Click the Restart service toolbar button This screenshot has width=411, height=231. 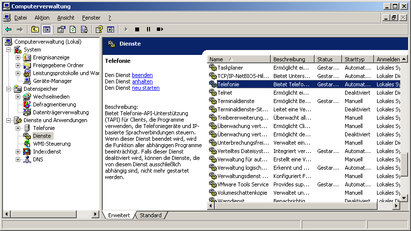pos(160,29)
